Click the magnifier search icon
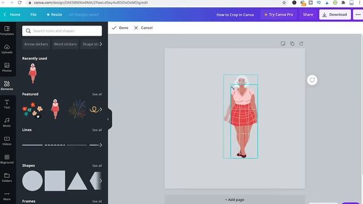 point(28,31)
